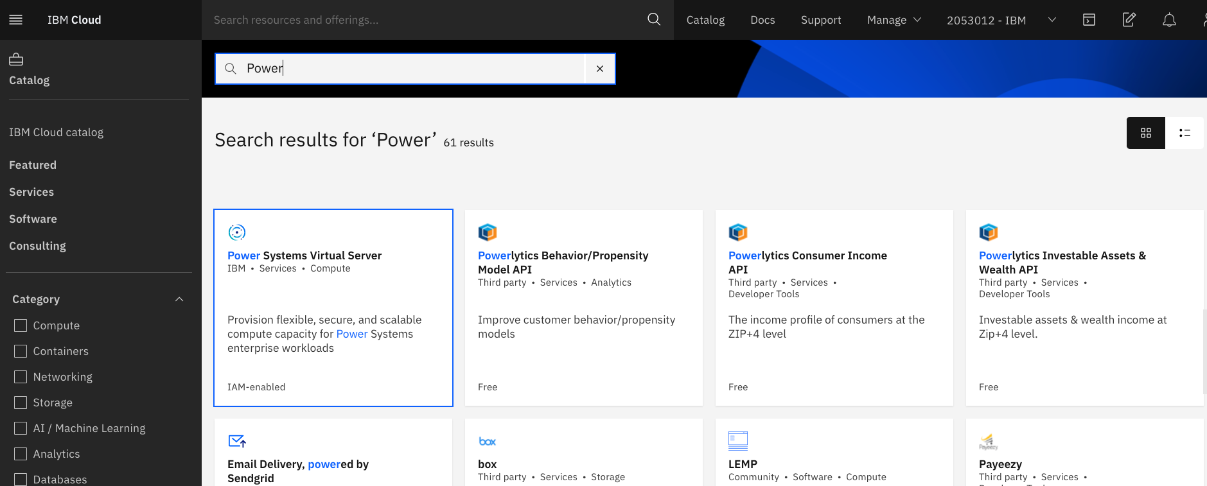
Task: Click the Catalog briefcase icon in sidebar
Action: 16,60
